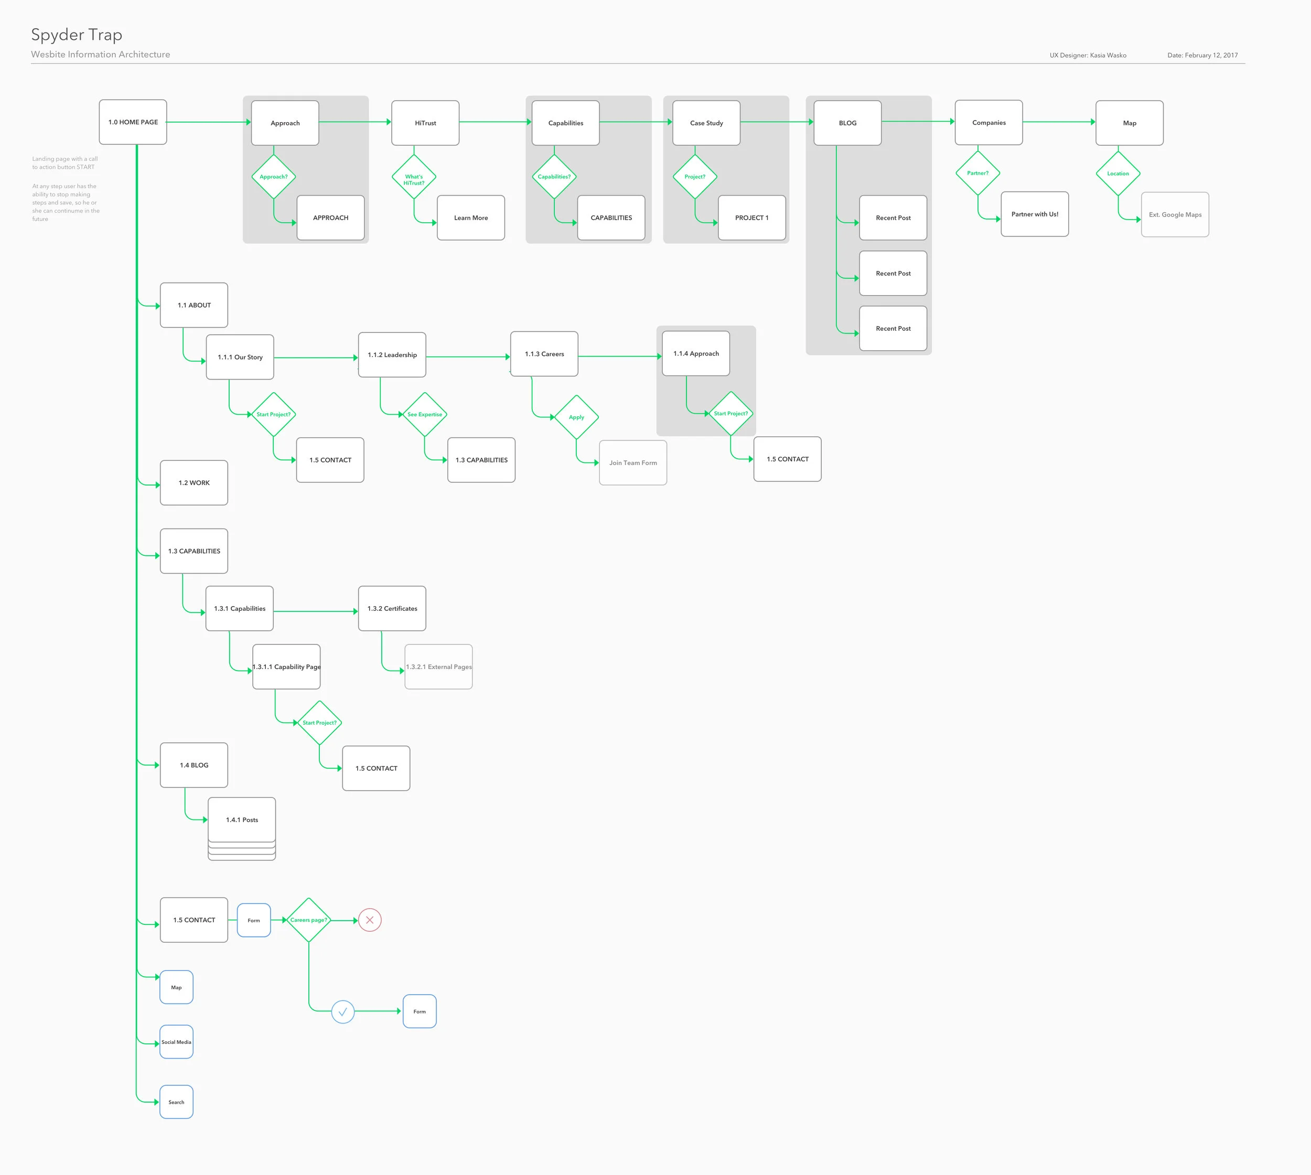
Task: Click the 1.3.1.1 Capability Page box
Action: 286,667
